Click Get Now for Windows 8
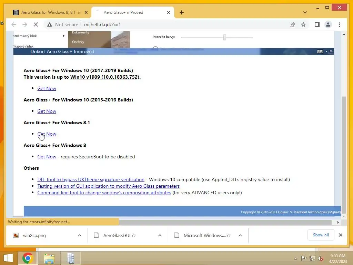 (47, 157)
